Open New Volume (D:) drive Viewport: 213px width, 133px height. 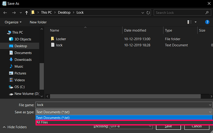tap(27, 94)
